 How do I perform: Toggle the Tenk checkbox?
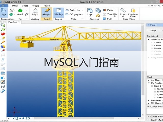[155, 98]
